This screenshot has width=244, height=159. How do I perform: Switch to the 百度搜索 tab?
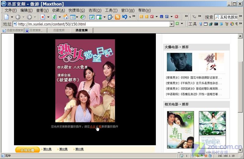click(36, 31)
